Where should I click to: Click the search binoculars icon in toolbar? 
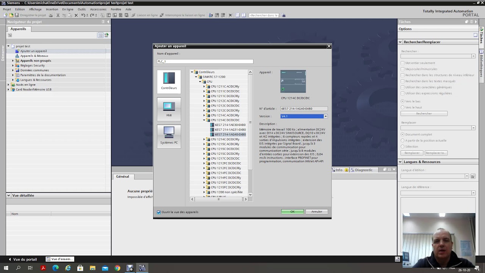(284, 15)
